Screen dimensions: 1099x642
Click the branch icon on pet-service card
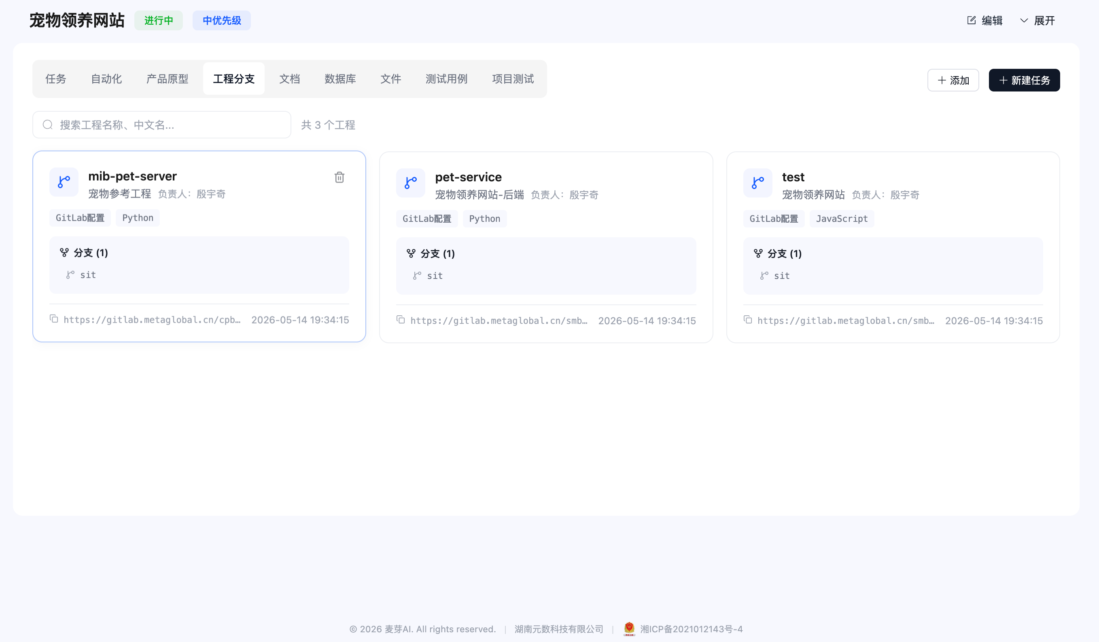[410, 183]
